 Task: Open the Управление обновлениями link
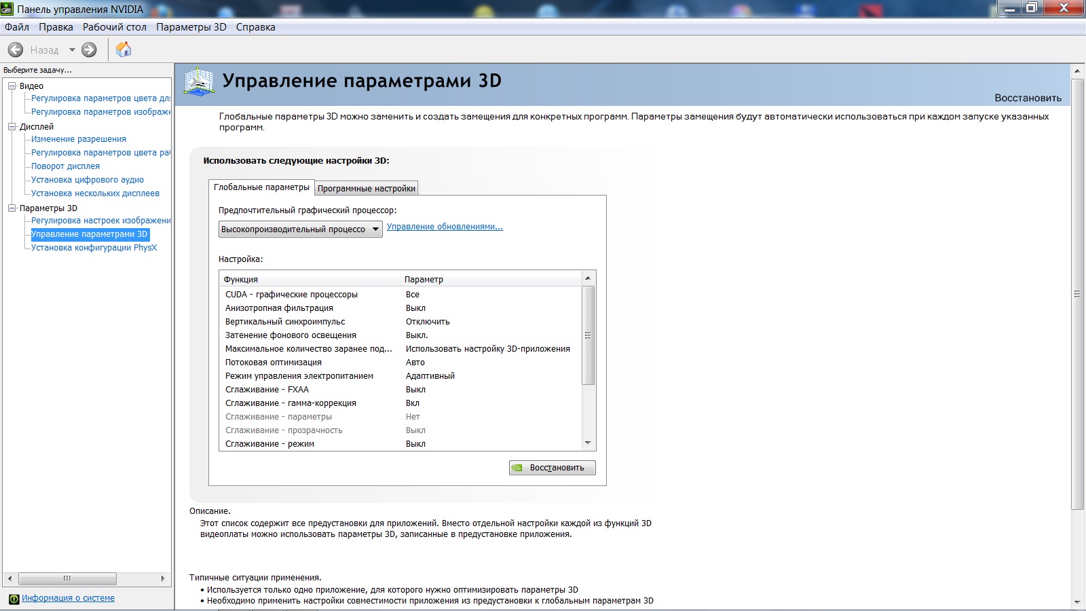point(445,227)
